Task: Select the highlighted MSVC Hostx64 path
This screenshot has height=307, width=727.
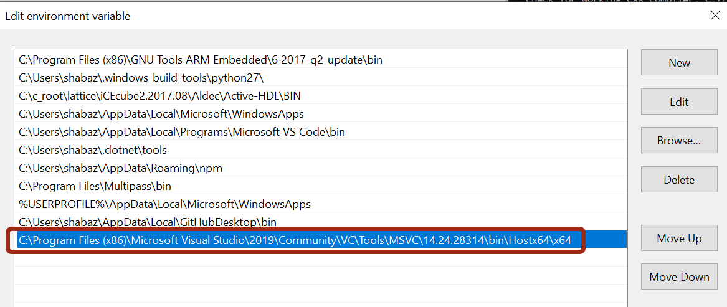Action: (x=320, y=240)
